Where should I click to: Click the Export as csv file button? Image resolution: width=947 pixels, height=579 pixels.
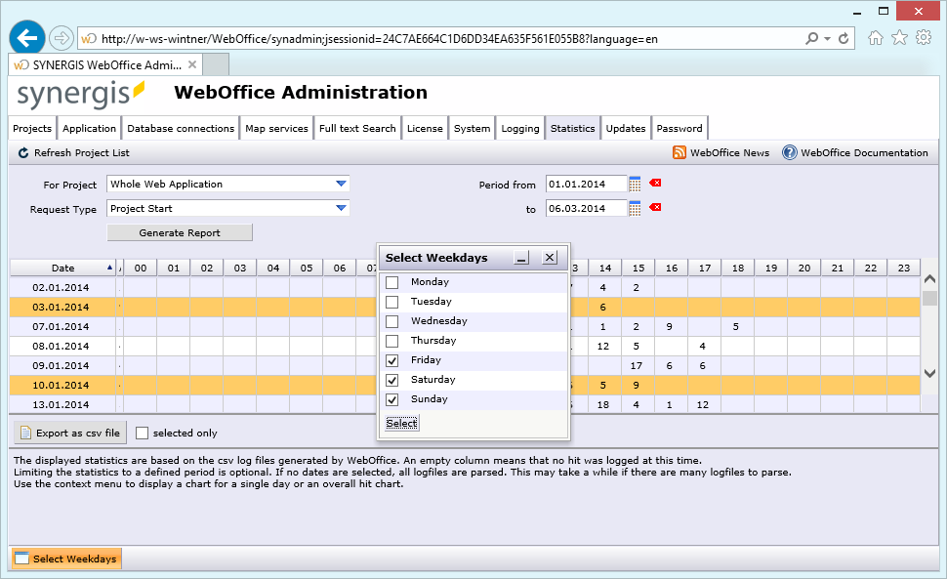(x=70, y=433)
